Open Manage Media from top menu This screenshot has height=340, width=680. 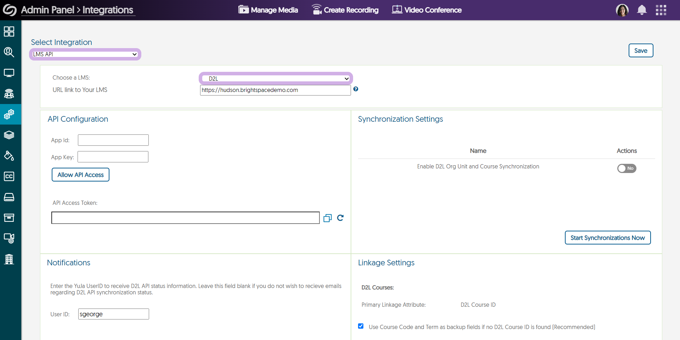268,10
